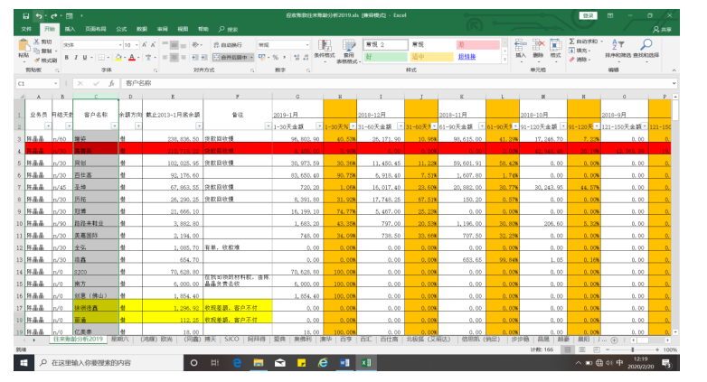Click the Format Painter (格式刷) icon

coord(37,61)
